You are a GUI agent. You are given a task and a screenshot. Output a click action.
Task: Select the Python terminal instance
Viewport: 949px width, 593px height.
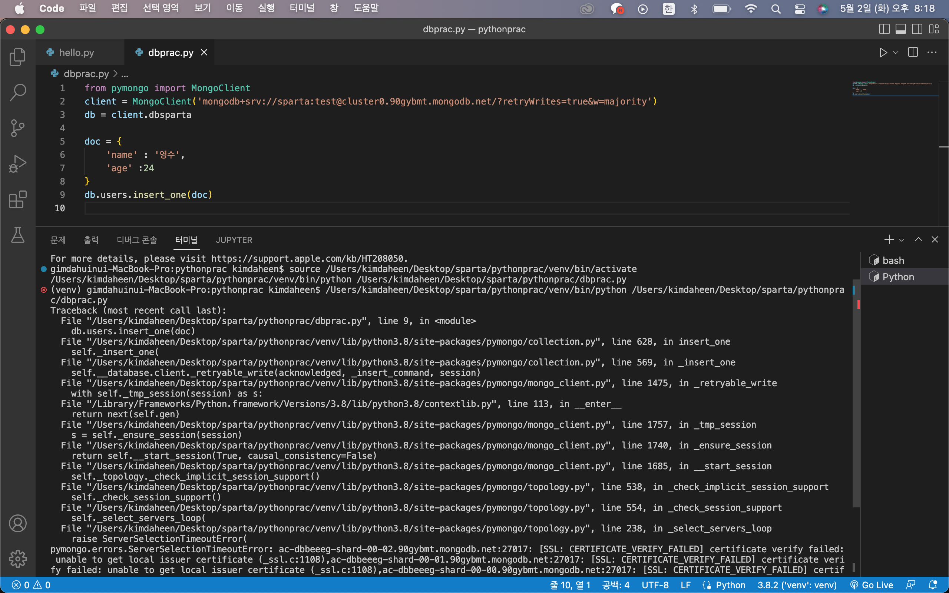[x=904, y=276]
